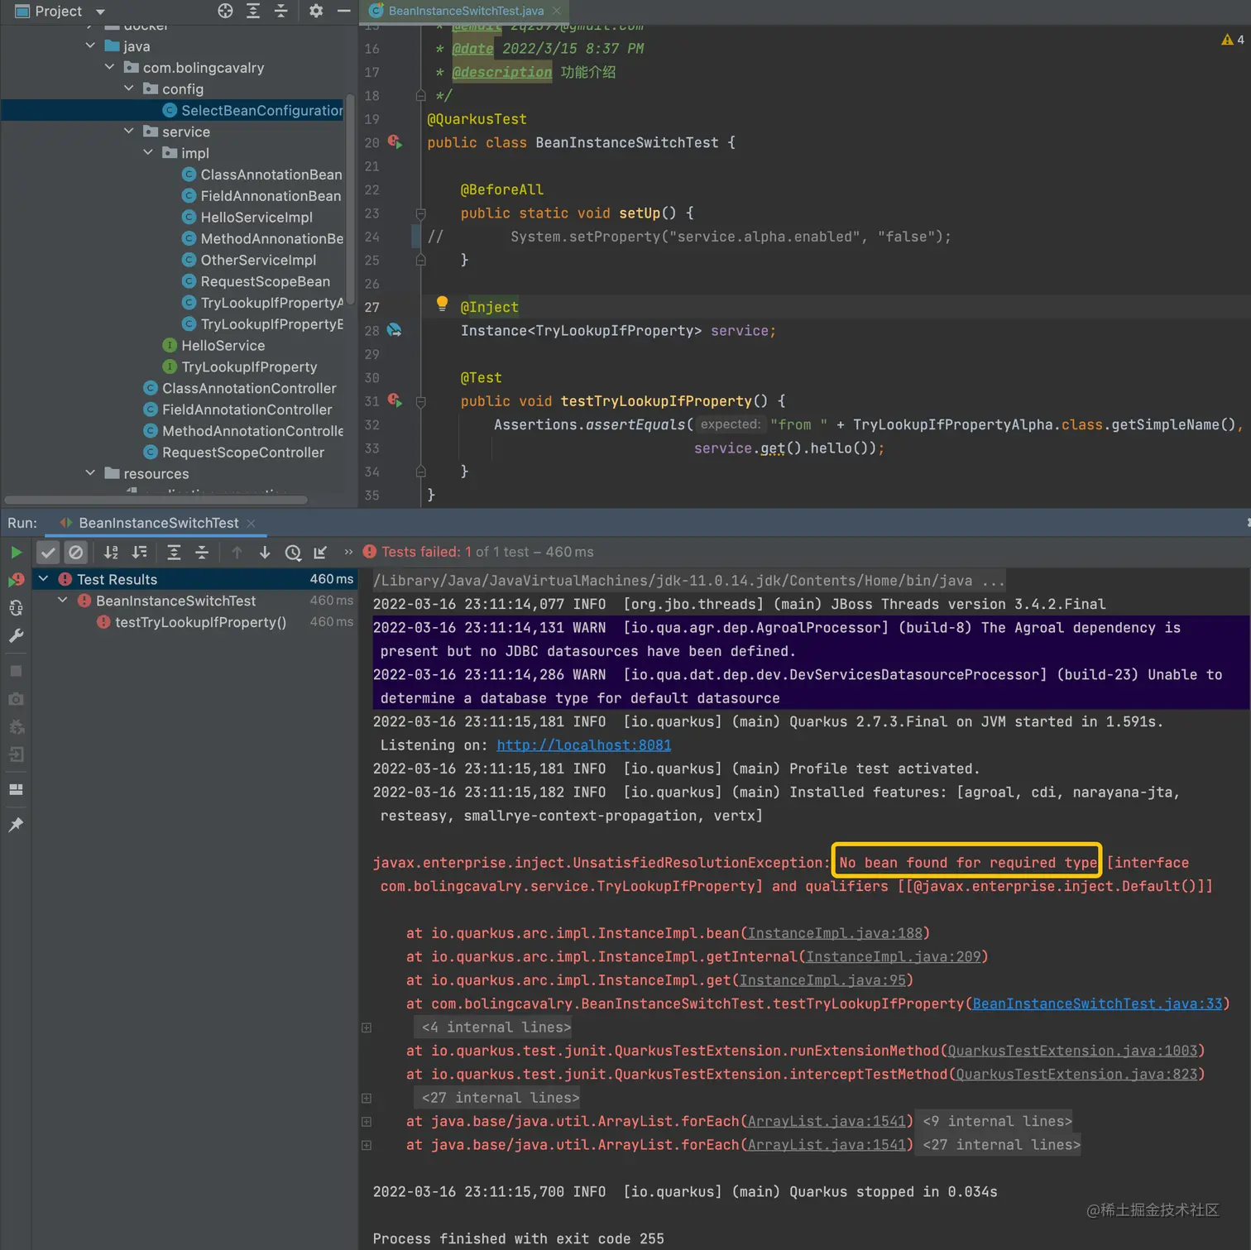The height and width of the screenshot is (1250, 1251).
Task: Sort tests alphabetically
Action: pos(111,553)
